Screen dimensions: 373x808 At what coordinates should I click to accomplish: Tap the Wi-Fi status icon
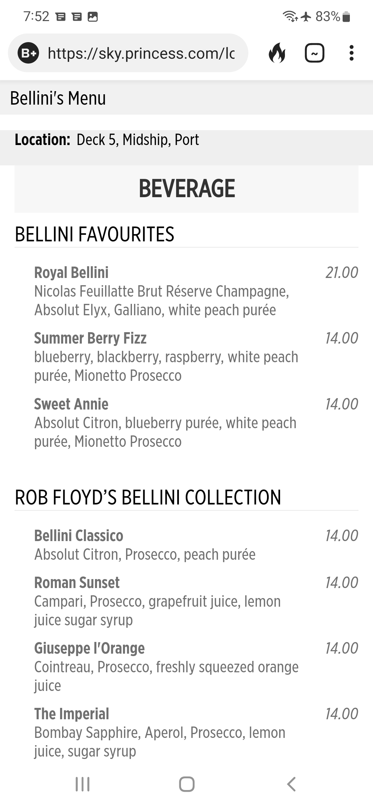coord(289,16)
